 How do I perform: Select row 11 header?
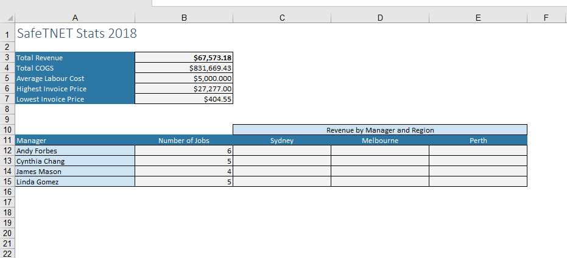[7, 140]
